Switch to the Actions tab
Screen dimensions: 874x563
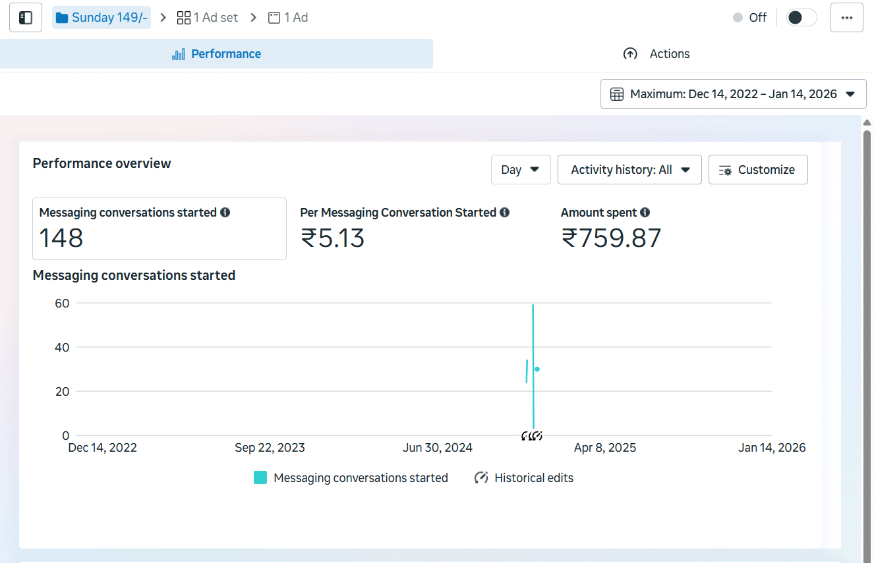[x=656, y=54]
